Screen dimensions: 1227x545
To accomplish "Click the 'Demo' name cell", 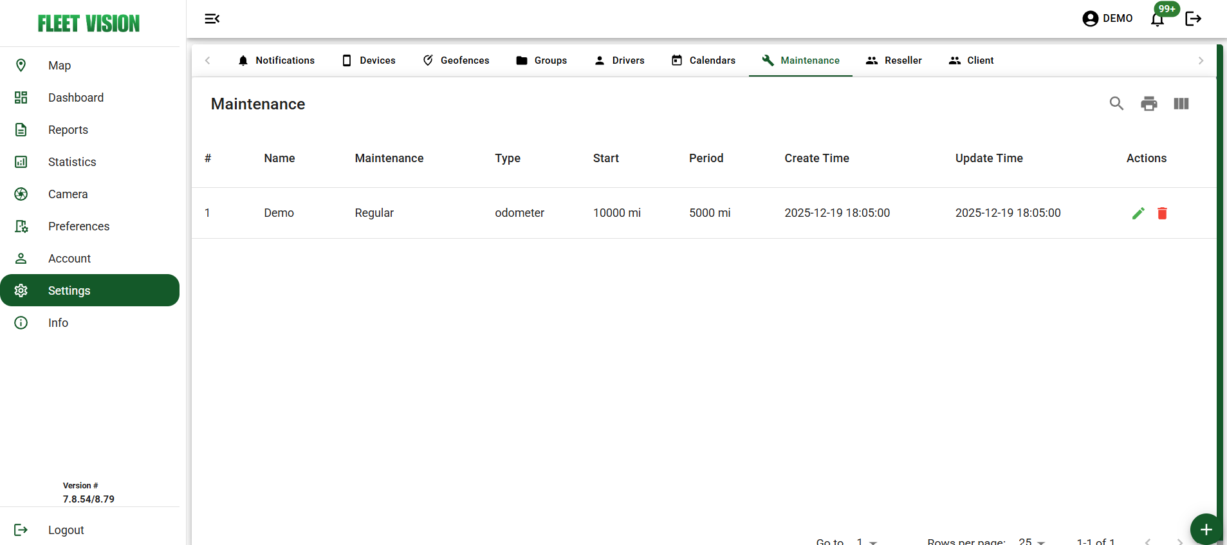I will (x=279, y=213).
